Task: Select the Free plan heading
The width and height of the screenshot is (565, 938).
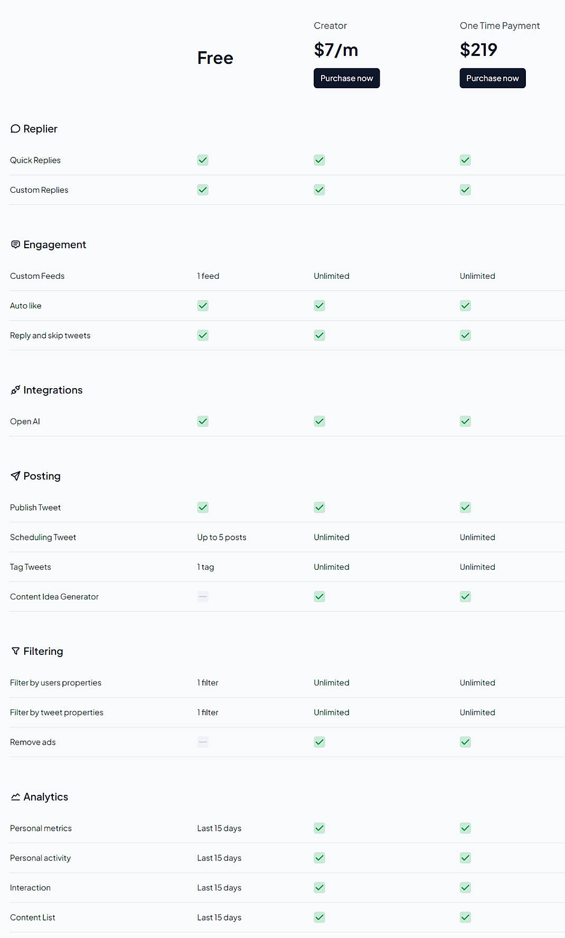Action: 215,58
